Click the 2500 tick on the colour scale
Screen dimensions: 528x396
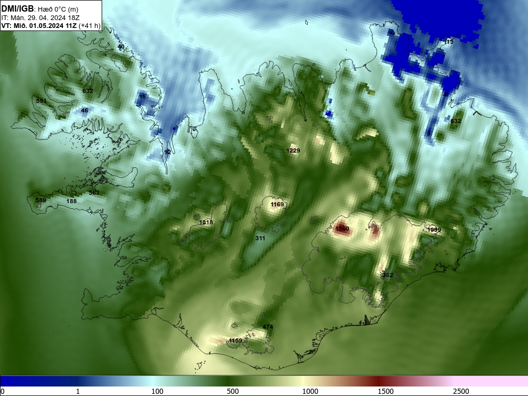(461, 391)
